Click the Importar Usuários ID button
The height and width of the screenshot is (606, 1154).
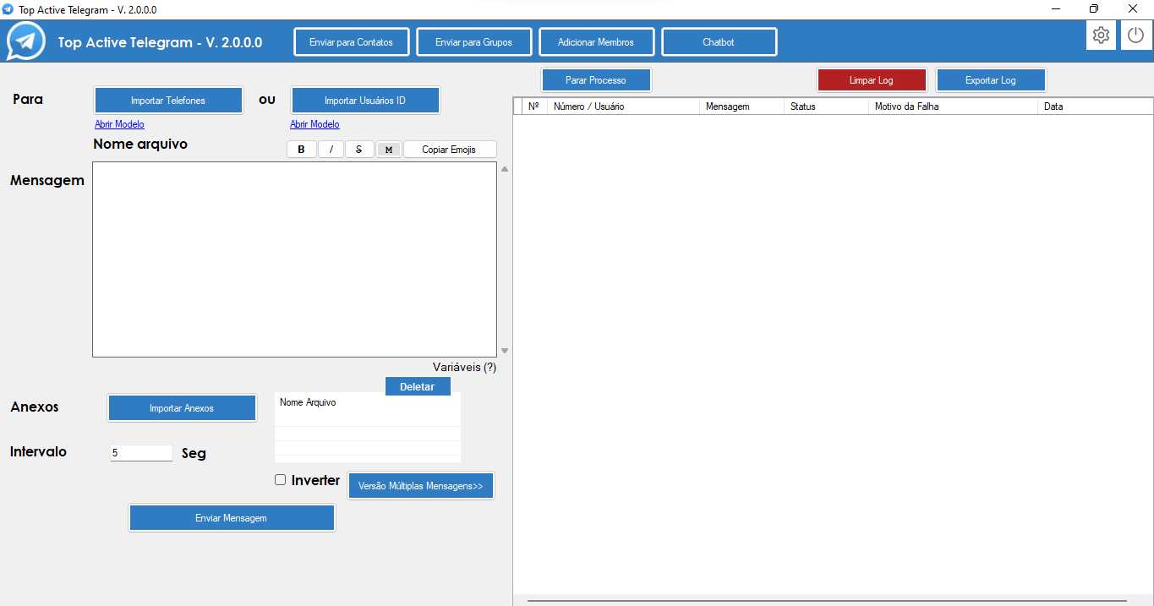coord(365,101)
